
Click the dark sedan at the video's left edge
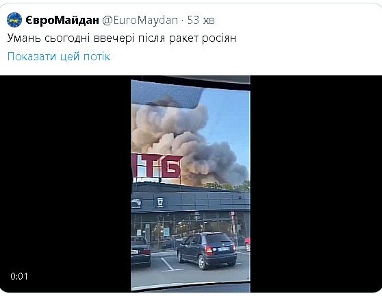pos(141,251)
